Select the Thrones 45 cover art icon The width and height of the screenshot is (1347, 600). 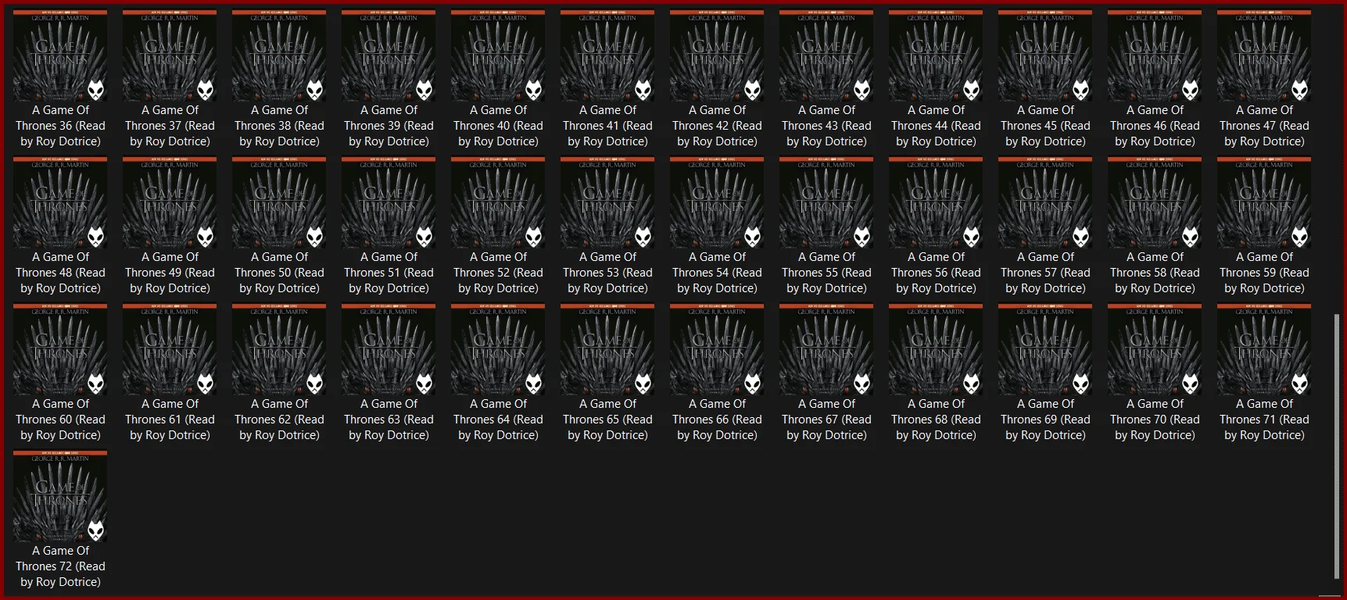(x=1045, y=56)
